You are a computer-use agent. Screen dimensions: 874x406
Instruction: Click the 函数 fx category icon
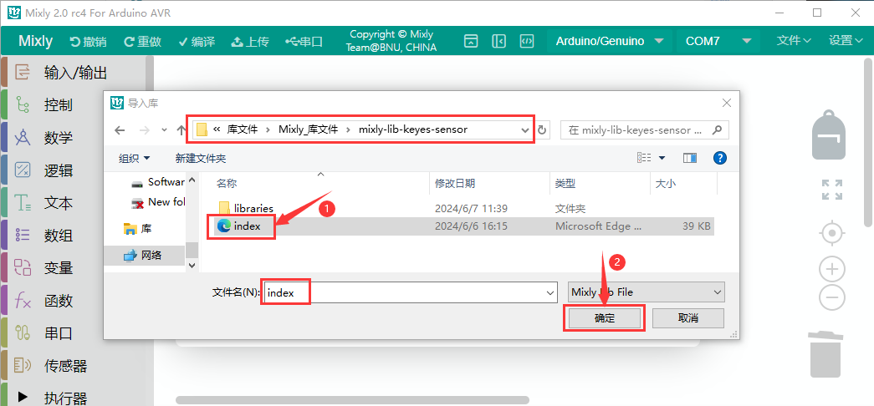coord(23,301)
